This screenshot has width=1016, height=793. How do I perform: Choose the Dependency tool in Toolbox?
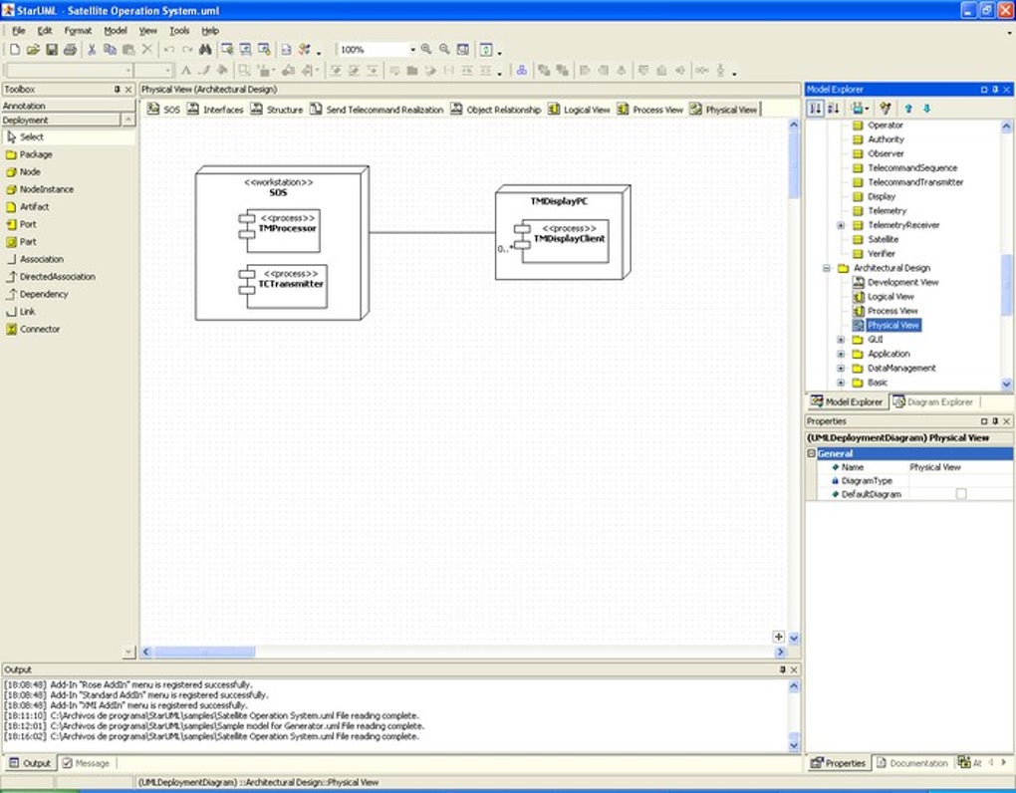pyautogui.click(x=43, y=295)
